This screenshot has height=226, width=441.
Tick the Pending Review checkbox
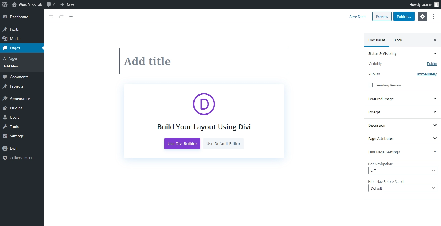(371, 85)
